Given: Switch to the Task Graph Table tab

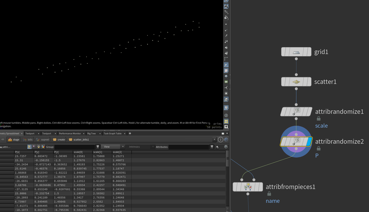Looking at the screenshot, I should pyautogui.click(x=112, y=133).
